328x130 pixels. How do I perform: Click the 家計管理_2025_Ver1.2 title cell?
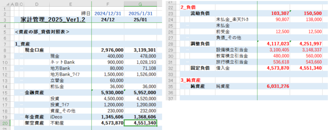(53, 20)
